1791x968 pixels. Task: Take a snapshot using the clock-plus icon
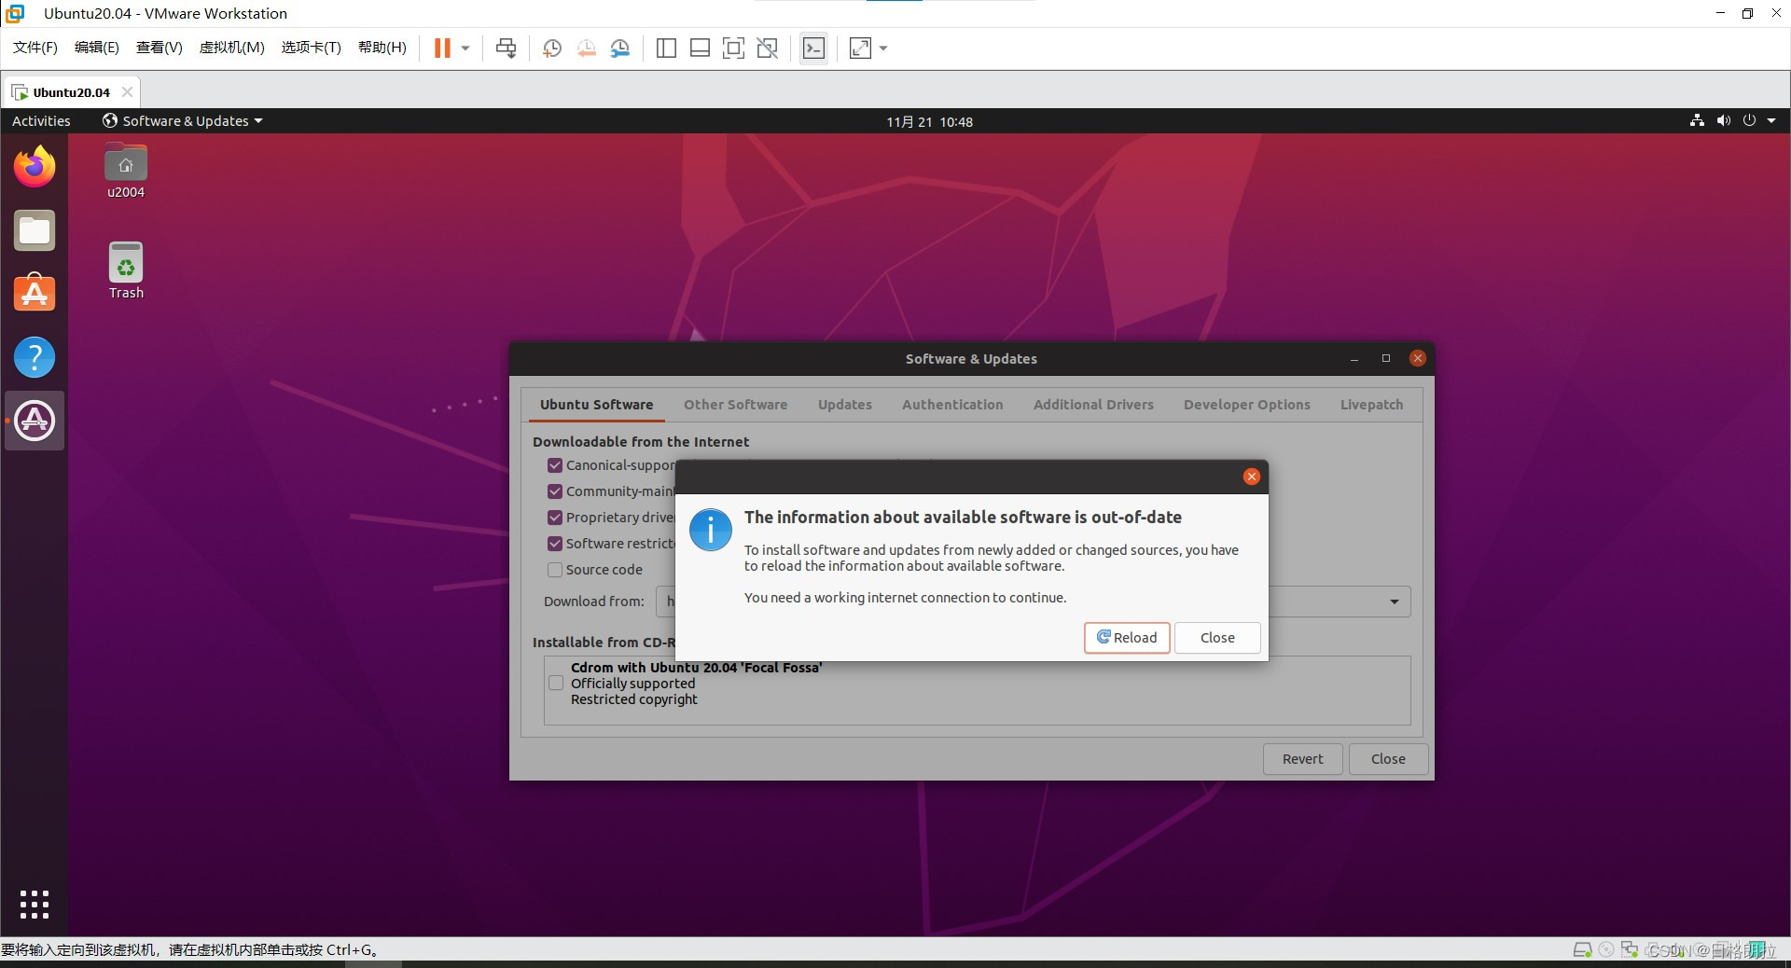pyautogui.click(x=551, y=48)
